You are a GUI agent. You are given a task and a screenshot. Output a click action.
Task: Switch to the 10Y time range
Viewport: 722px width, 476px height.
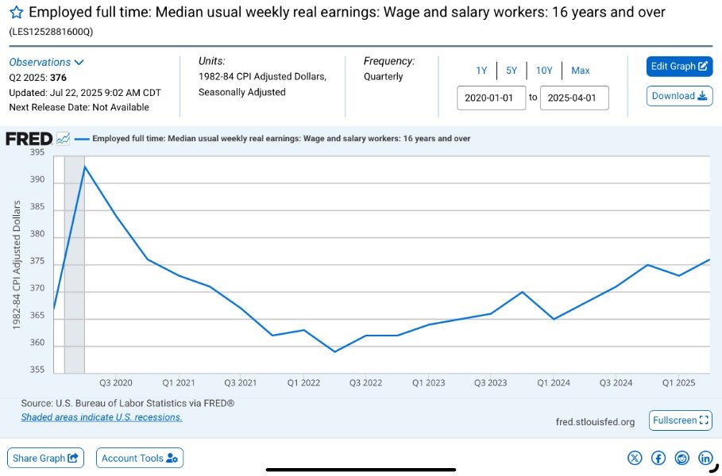coord(544,71)
